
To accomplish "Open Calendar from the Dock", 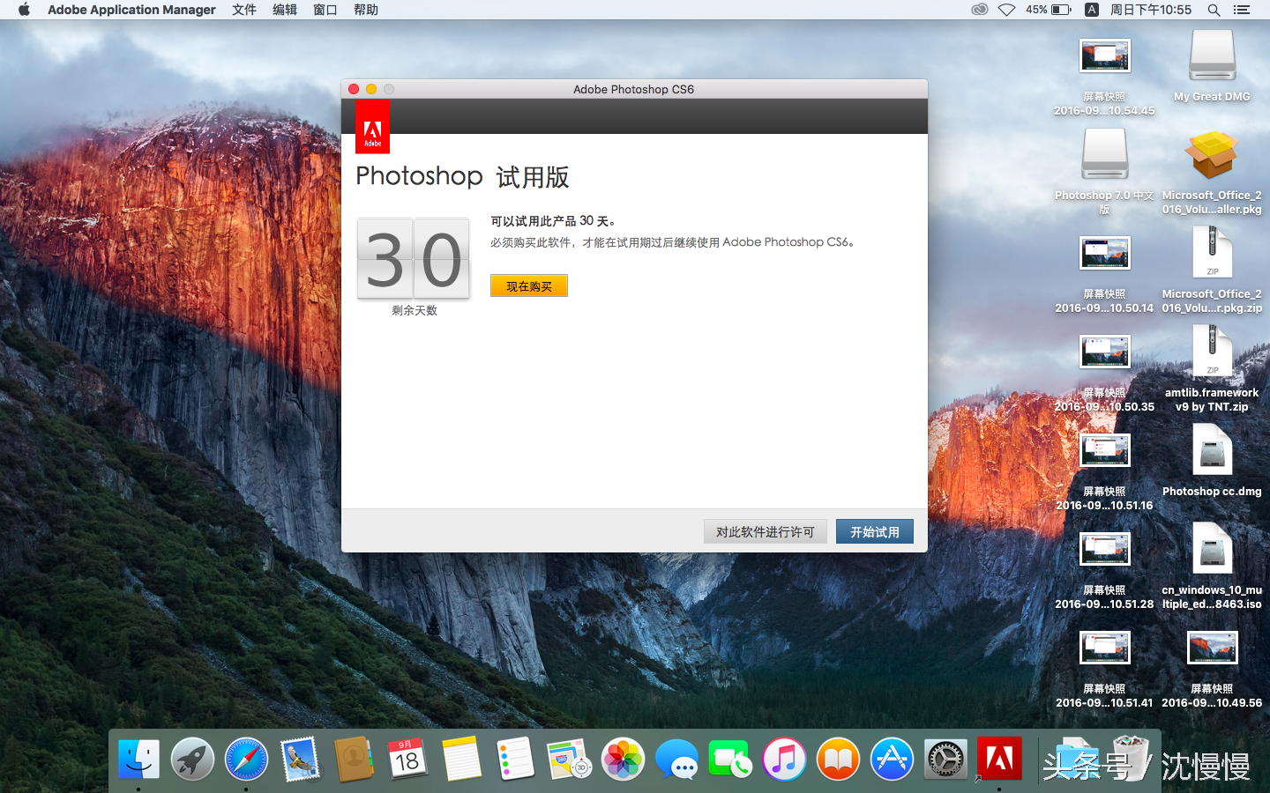I will tap(407, 759).
